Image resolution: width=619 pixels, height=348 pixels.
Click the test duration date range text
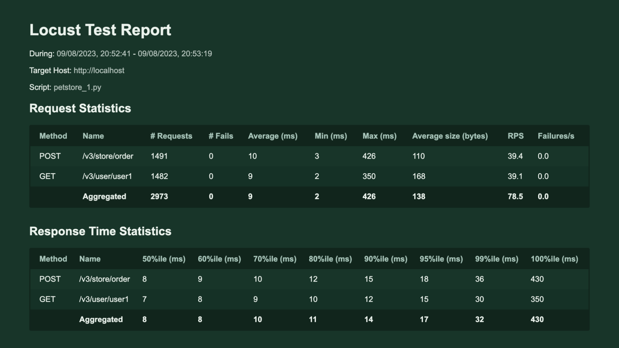[x=134, y=54]
